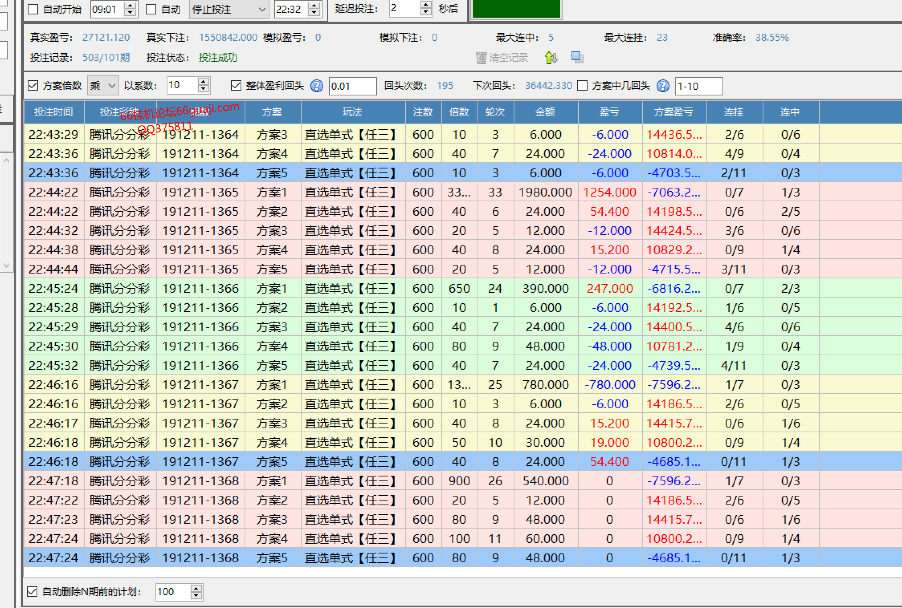Uncheck 整体盈利回头 checkbox
Viewport: 902px width, 608px height.
(x=236, y=85)
